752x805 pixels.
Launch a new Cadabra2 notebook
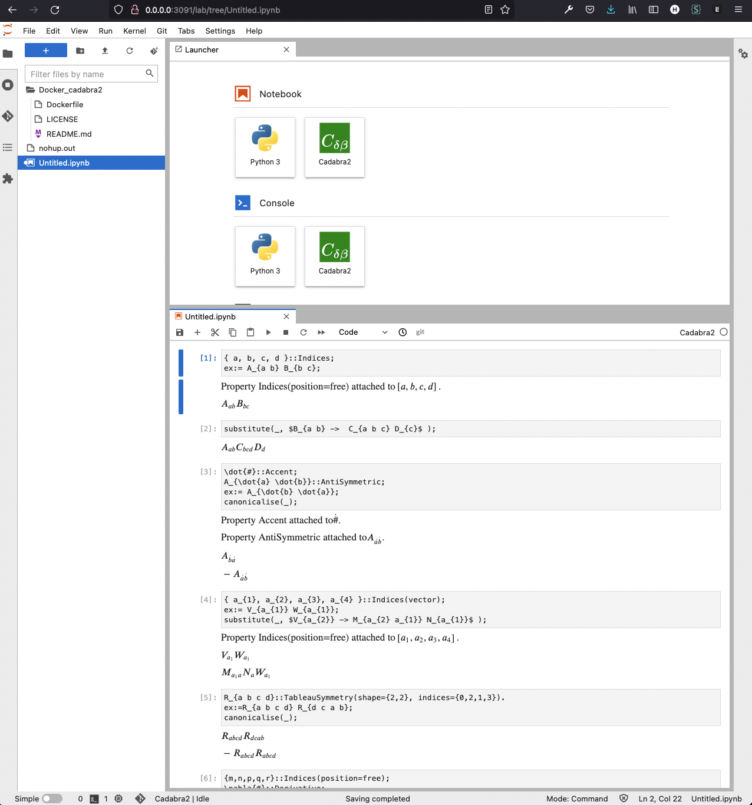pyautogui.click(x=334, y=147)
